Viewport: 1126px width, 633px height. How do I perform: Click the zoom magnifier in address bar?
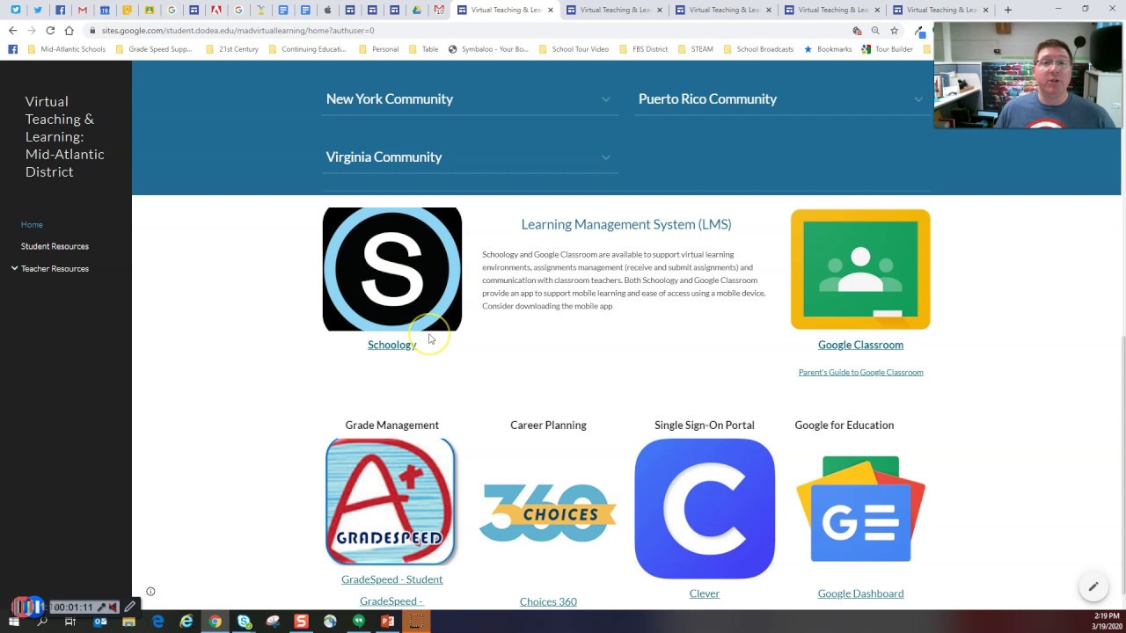[875, 30]
